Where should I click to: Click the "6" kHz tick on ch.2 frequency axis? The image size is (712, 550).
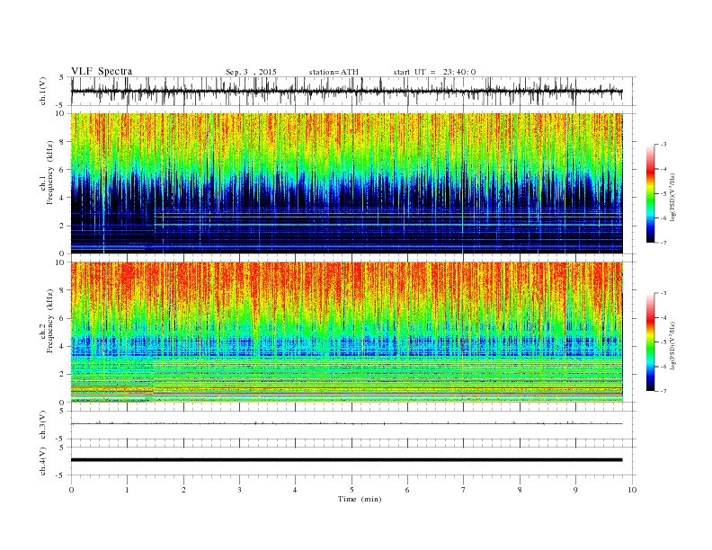pyautogui.click(x=62, y=318)
